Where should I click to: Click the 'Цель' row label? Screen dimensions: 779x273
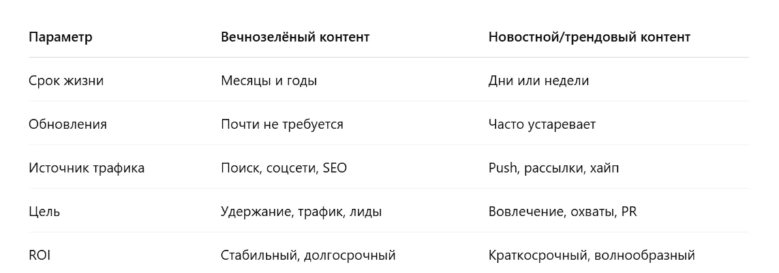tap(44, 212)
